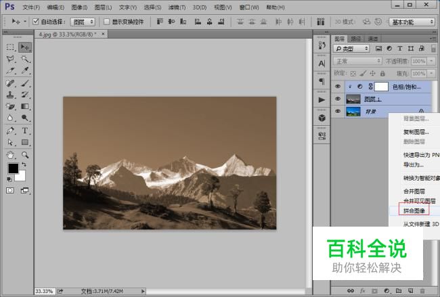Image resolution: width=440 pixels, height=297 pixels.
Task: Switch to the Channels tab
Action: [373, 39]
